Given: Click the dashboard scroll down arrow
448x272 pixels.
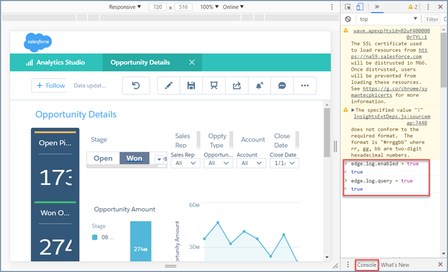Looking at the screenshot, I should coord(327,258).
